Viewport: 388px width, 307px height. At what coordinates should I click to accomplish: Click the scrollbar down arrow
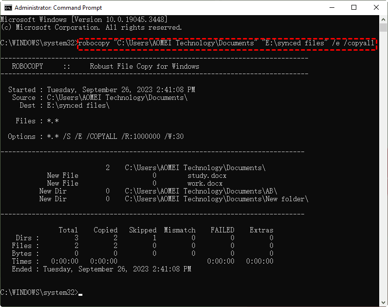[383, 302]
